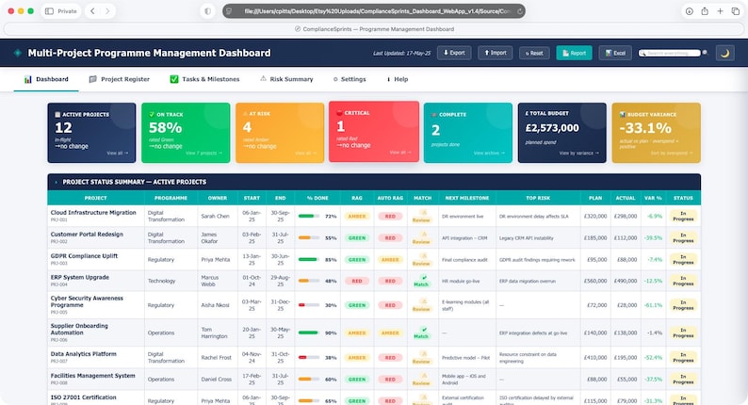Select the ComplianceSprints browser tab
This screenshot has height=405, width=748.
pos(374,29)
